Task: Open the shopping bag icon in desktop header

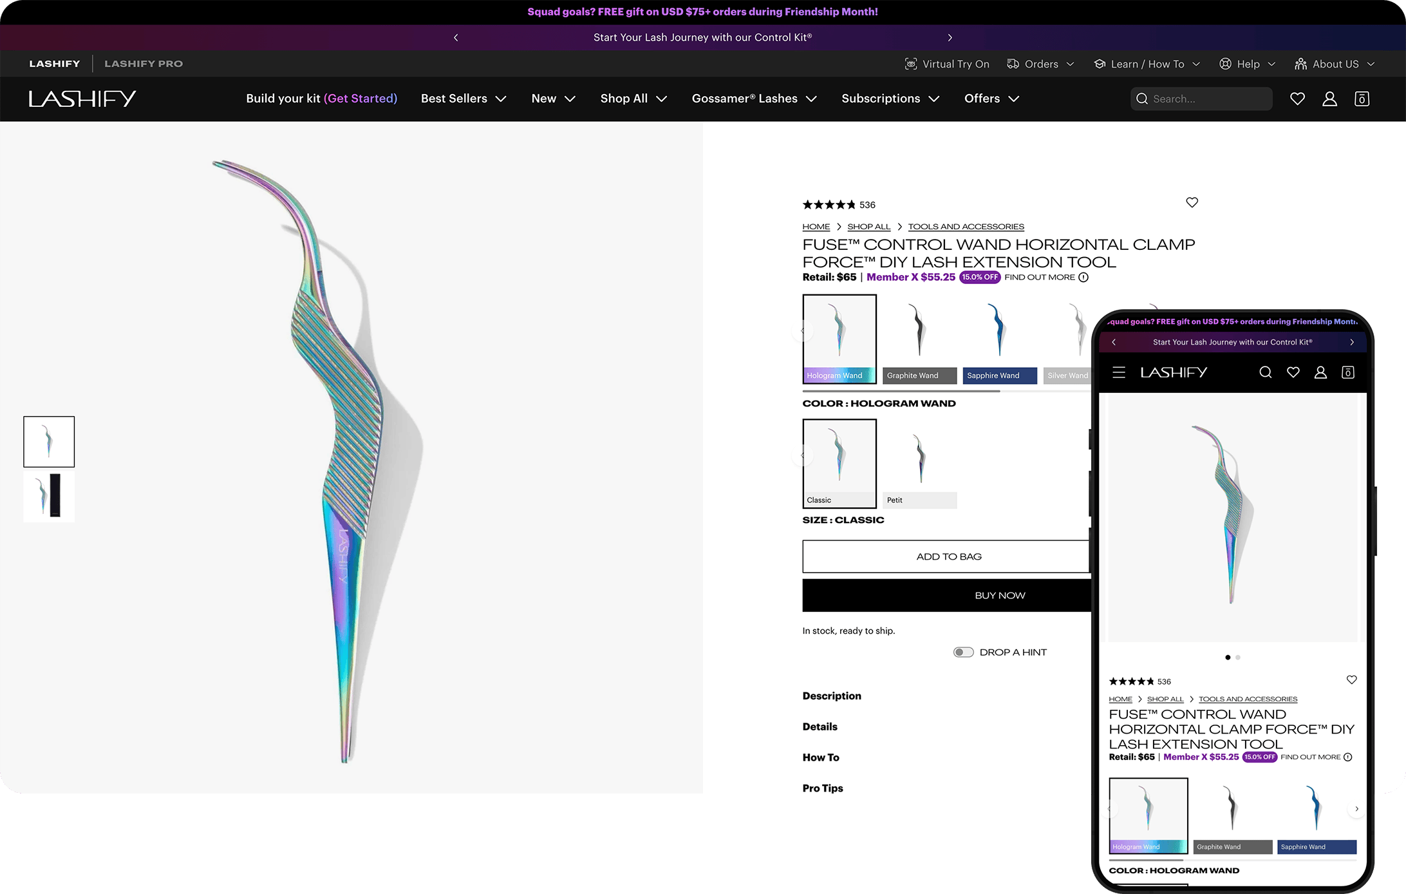Action: click(1362, 99)
